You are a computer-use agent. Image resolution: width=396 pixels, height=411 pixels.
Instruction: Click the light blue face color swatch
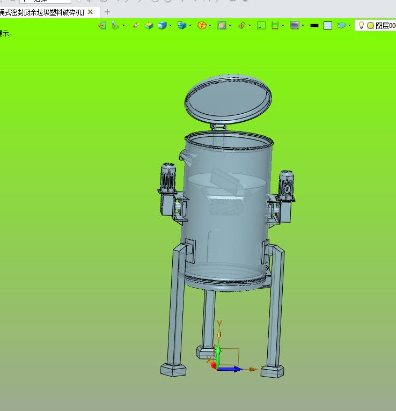click(328, 25)
